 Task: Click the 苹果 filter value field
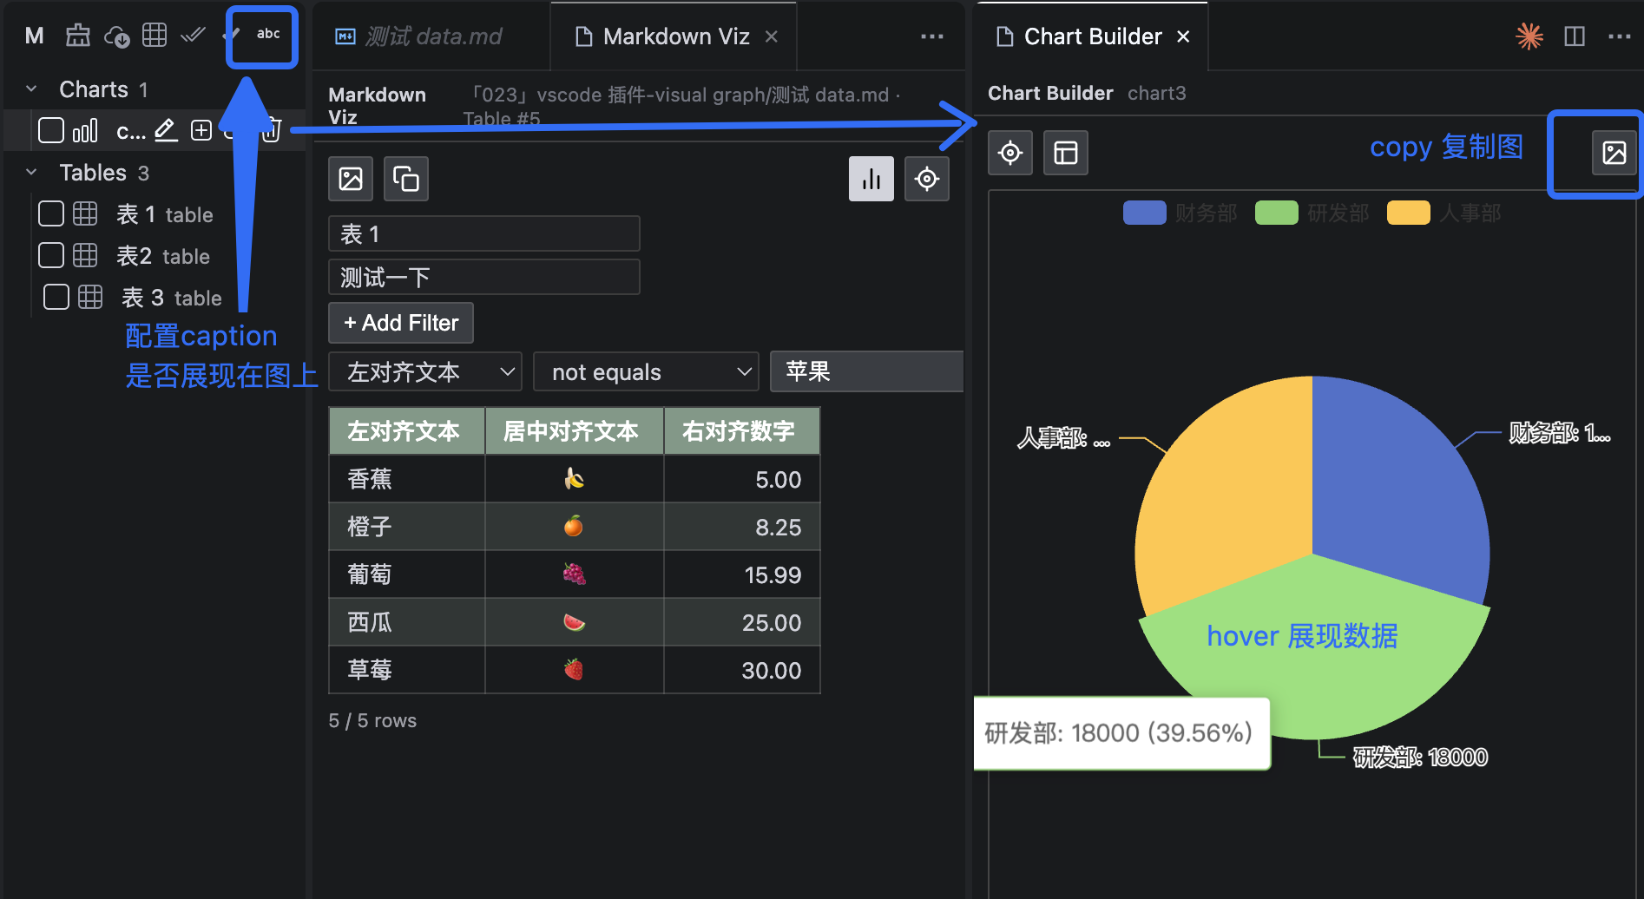(866, 371)
